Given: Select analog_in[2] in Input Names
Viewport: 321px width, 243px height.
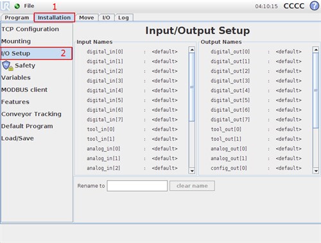Looking at the screenshot, I should pyautogui.click(x=103, y=168).
